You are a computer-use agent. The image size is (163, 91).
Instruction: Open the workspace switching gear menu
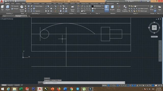[x=143, y=85]
